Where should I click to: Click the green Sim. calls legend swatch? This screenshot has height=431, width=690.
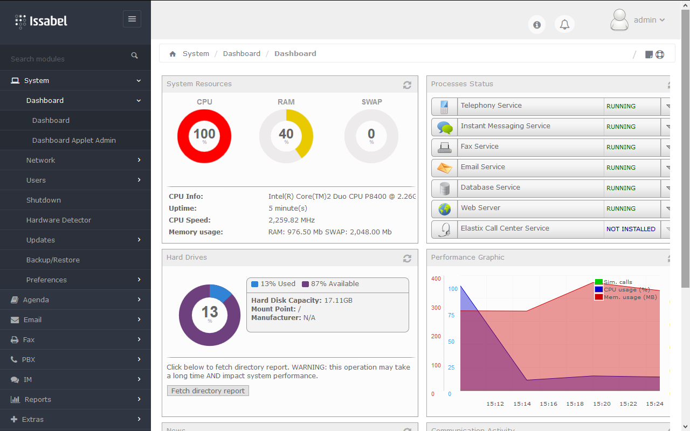coord(598,282)
